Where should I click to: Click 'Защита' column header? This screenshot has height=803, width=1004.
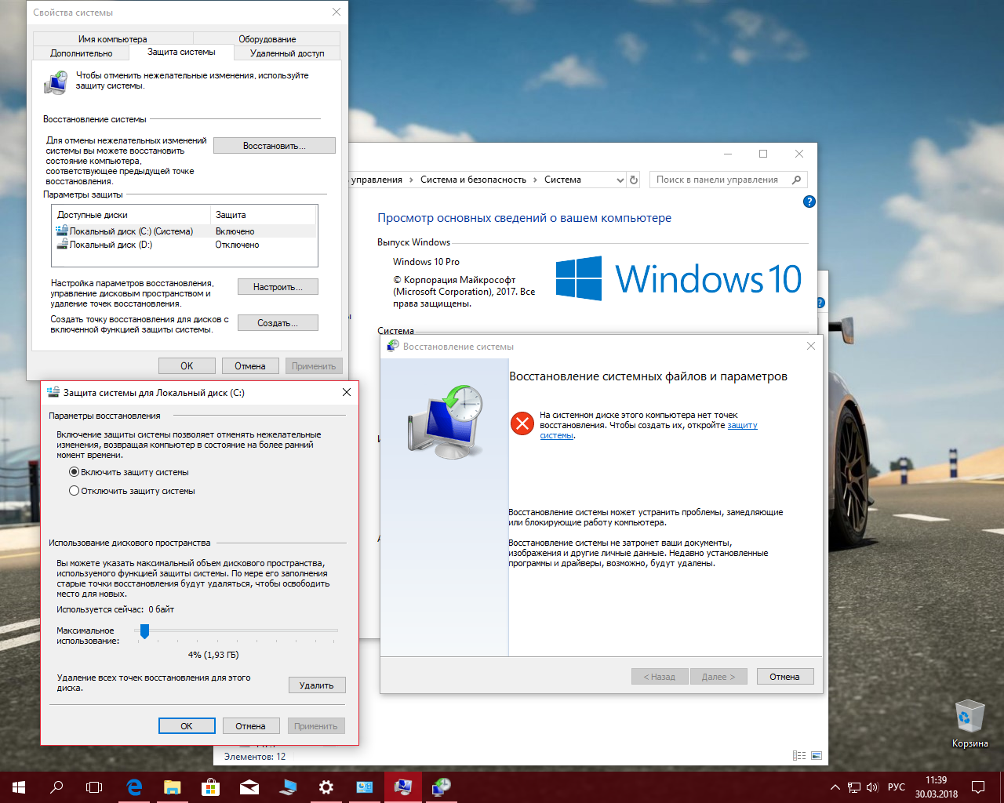click(263, 215)
